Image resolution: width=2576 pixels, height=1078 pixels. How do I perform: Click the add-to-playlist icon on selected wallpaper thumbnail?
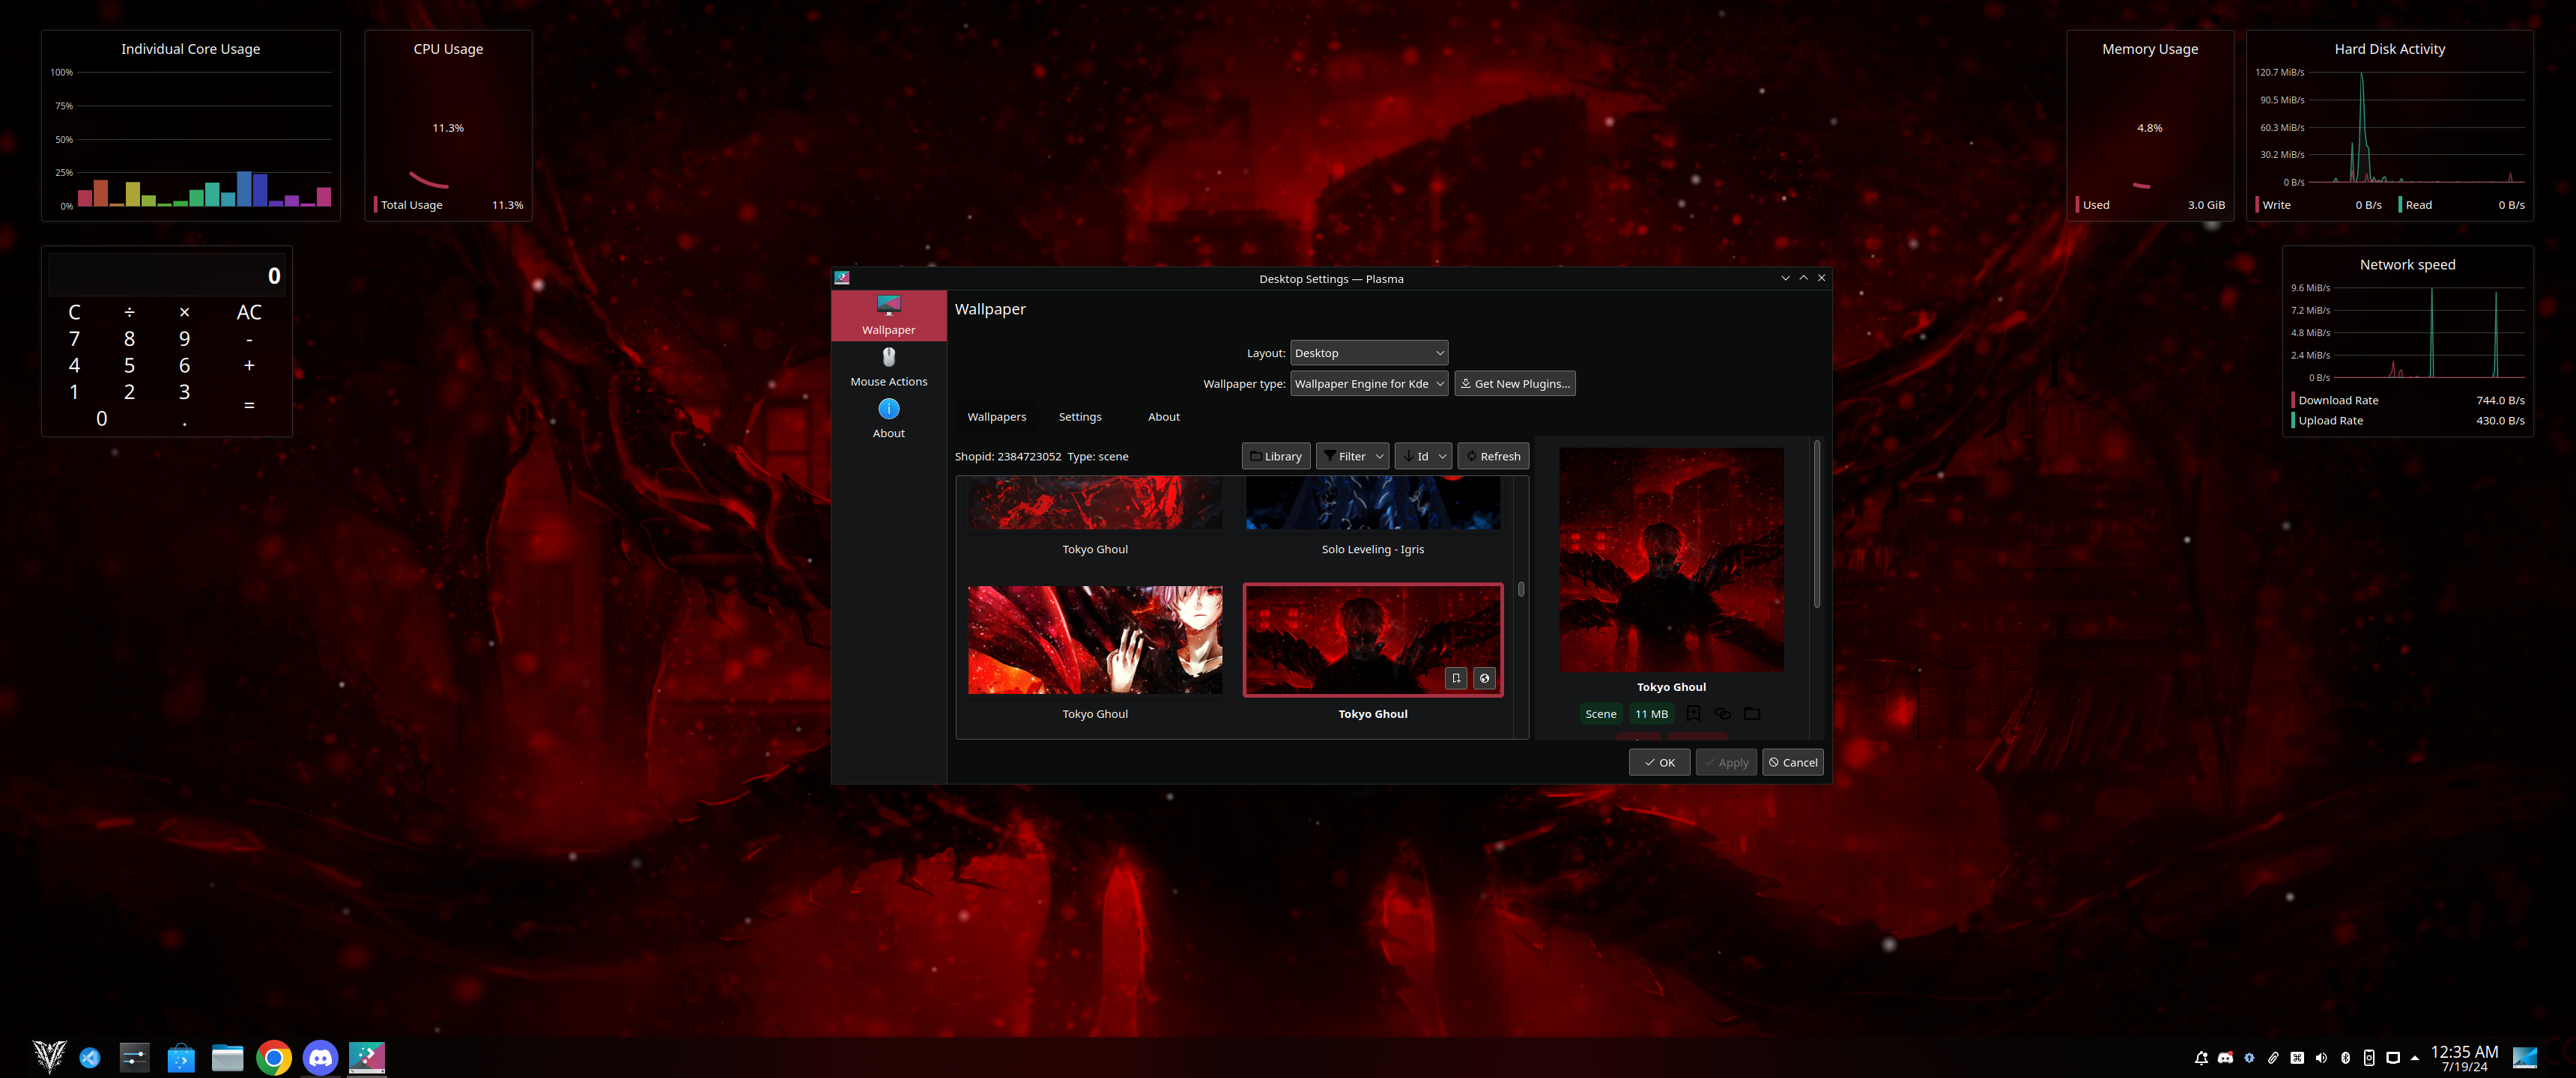click(x=1456, y=678)
